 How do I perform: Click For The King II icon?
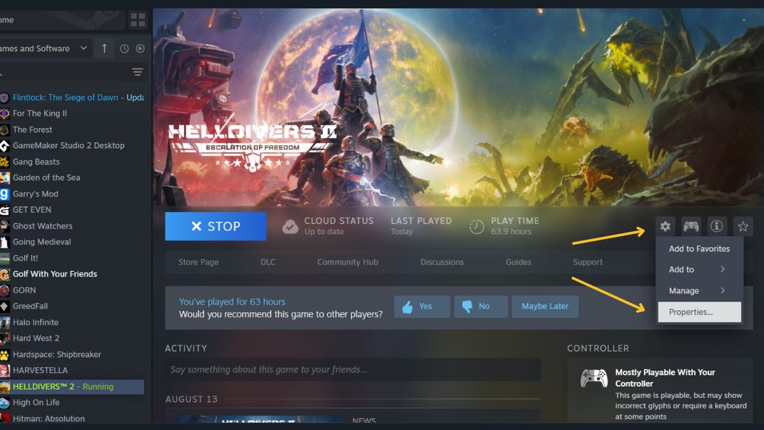4,113
